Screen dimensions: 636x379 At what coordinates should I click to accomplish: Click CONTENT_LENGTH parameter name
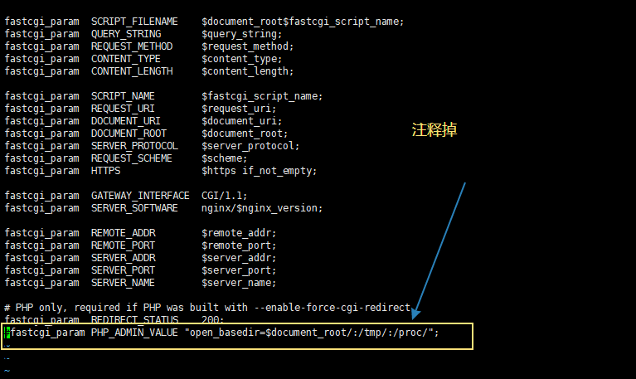coord(132,71)
